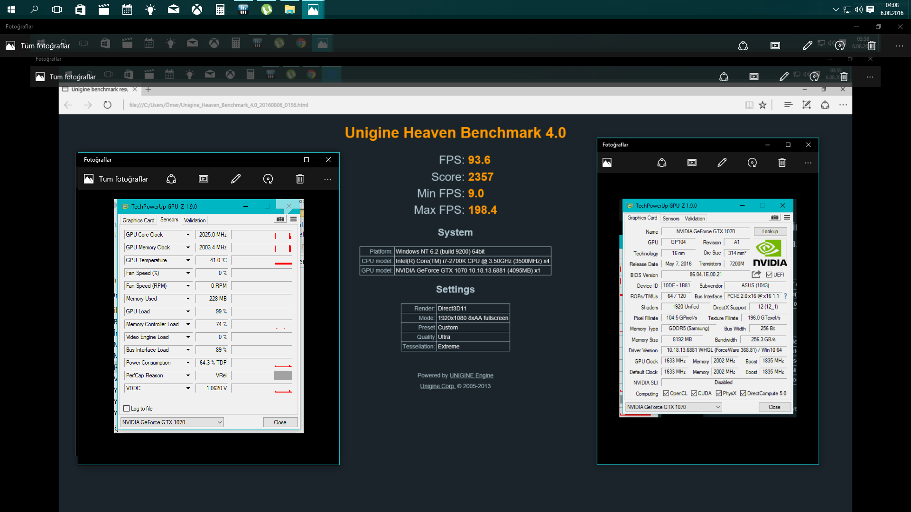Open GPU selector dropdown in Sensors window

(172, 422)
